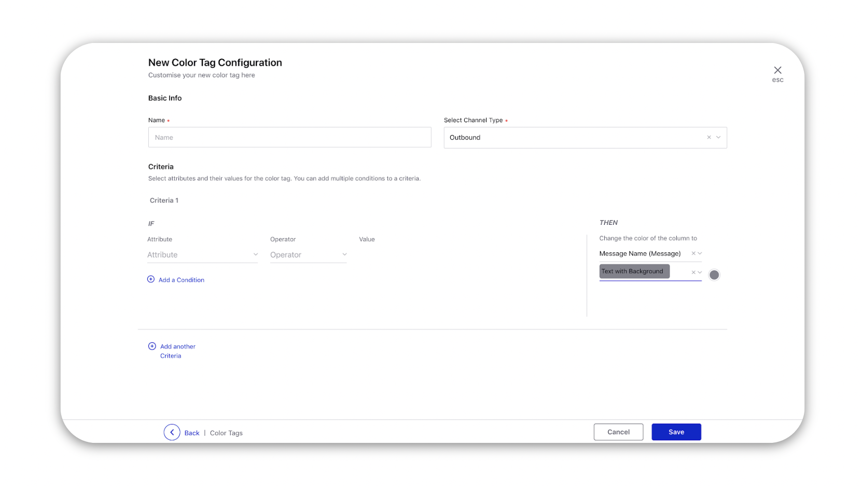The height and width of the screenshot is (490, 862).
Task: Open the gray color picker swatch
Action: pos(714,275)
